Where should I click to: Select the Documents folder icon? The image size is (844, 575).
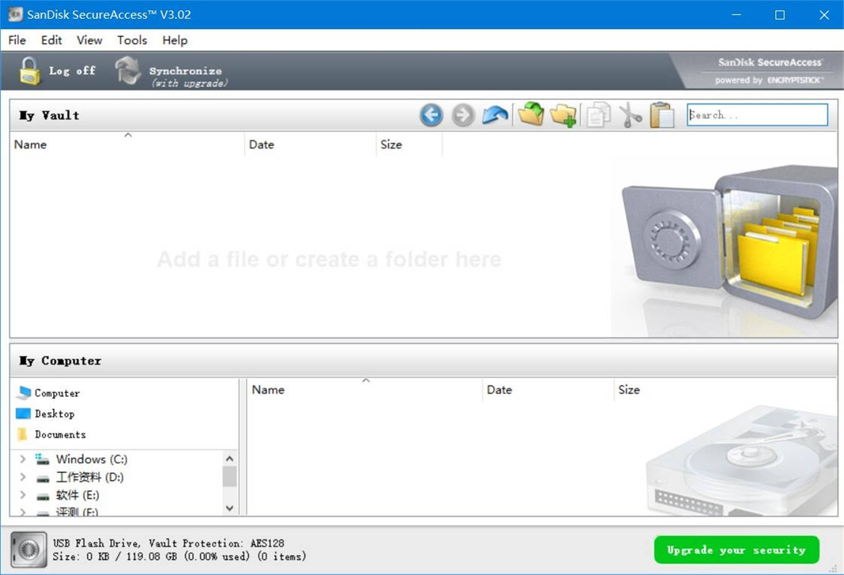click(x=23, y=434)
